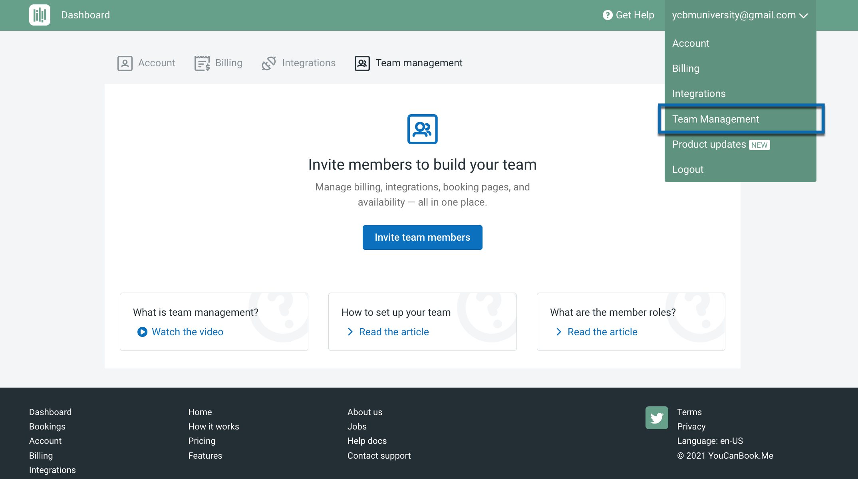The image size is (858, 479).
Task: Select the Account tab icon
Action: pyautogui.click(x=125, y=63)
